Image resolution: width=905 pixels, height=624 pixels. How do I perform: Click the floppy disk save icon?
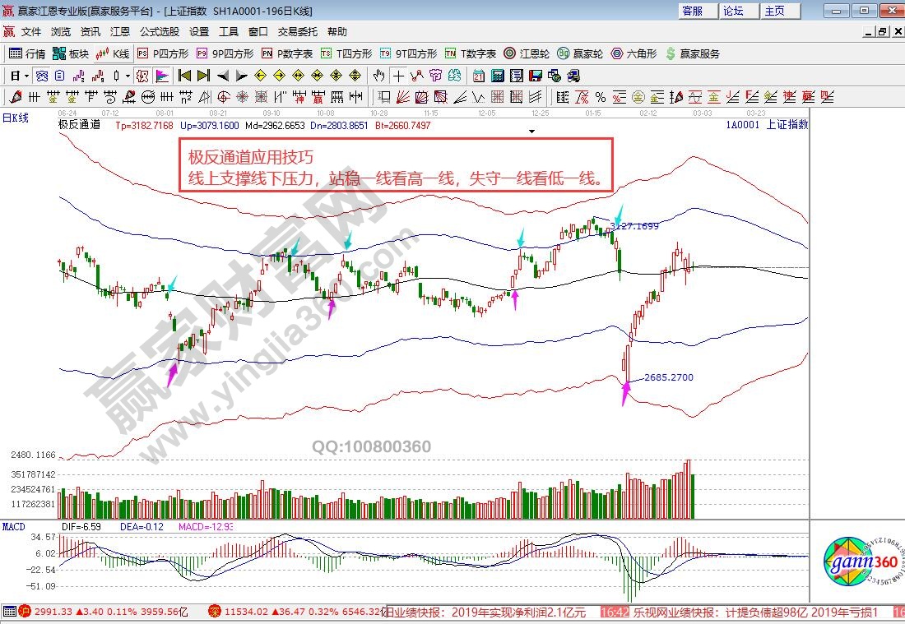pos(536,76)
